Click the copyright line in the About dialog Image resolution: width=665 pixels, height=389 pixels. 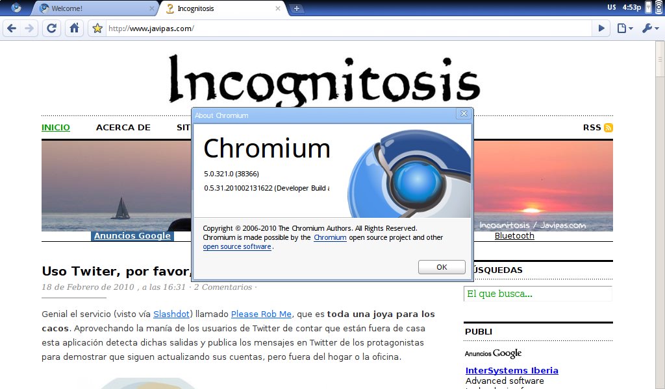coord(310,229)
